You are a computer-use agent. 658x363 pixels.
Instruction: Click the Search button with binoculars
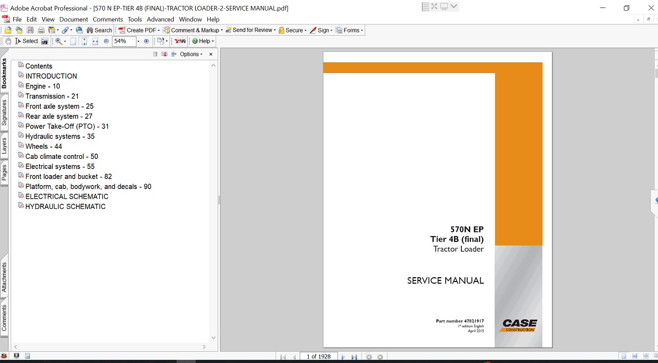99,30
